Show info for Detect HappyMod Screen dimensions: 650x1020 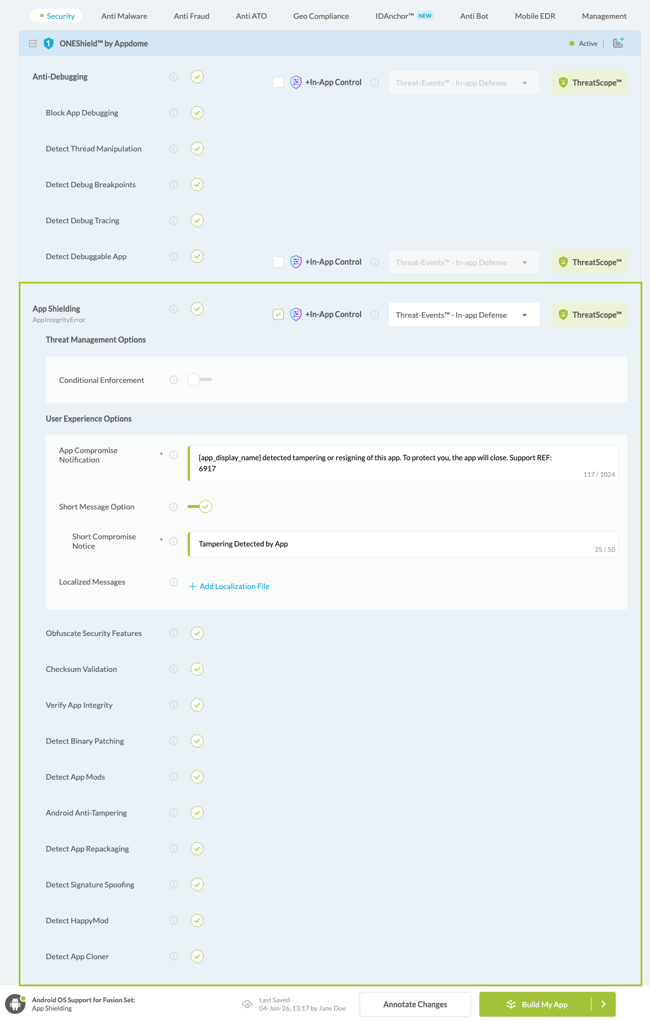(173, 921)
